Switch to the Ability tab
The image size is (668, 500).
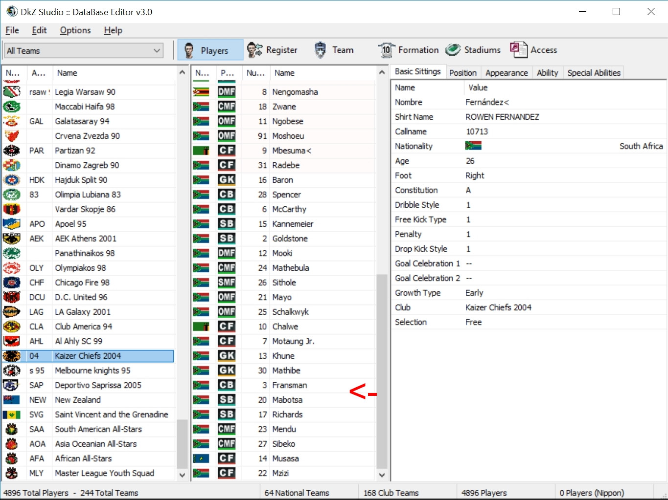click(547, 73)
